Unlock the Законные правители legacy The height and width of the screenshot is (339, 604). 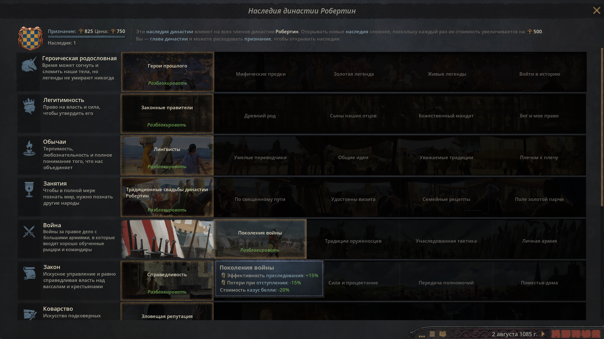[x=167, y=125]
